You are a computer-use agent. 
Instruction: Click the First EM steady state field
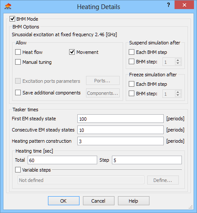[121, 119]
